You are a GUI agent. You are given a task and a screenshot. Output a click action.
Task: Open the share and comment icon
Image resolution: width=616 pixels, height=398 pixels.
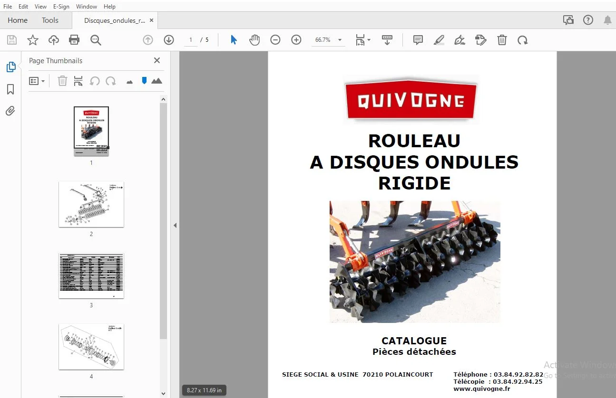(x=568, y=20)
